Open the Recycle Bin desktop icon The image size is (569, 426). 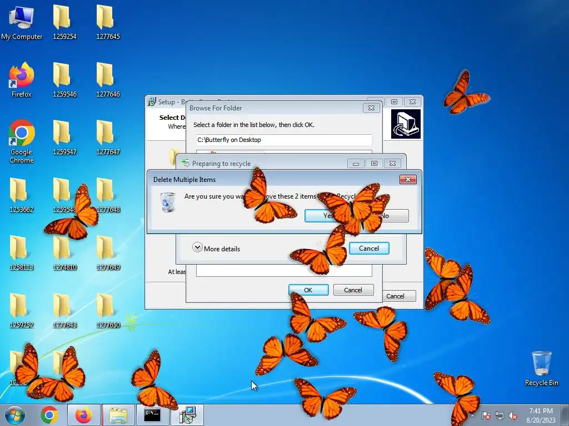[541, 368]
